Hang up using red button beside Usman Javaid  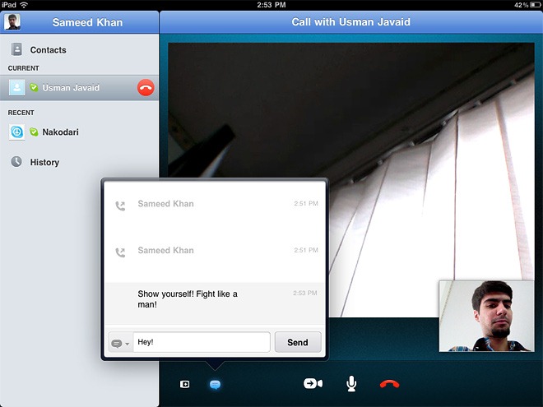click(146, 88)
